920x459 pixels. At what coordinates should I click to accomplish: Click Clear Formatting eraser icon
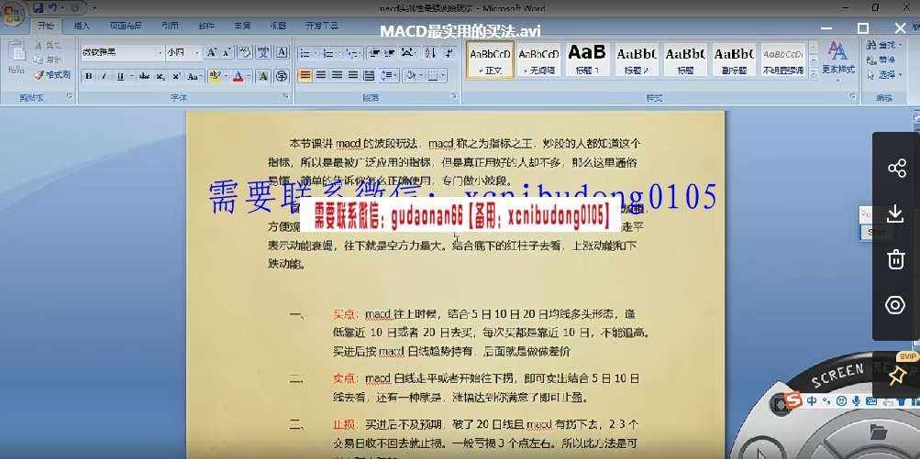245,52
